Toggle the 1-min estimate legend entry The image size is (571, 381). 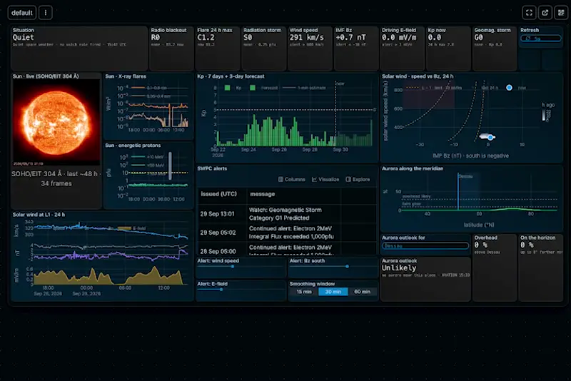pos(304,88)
